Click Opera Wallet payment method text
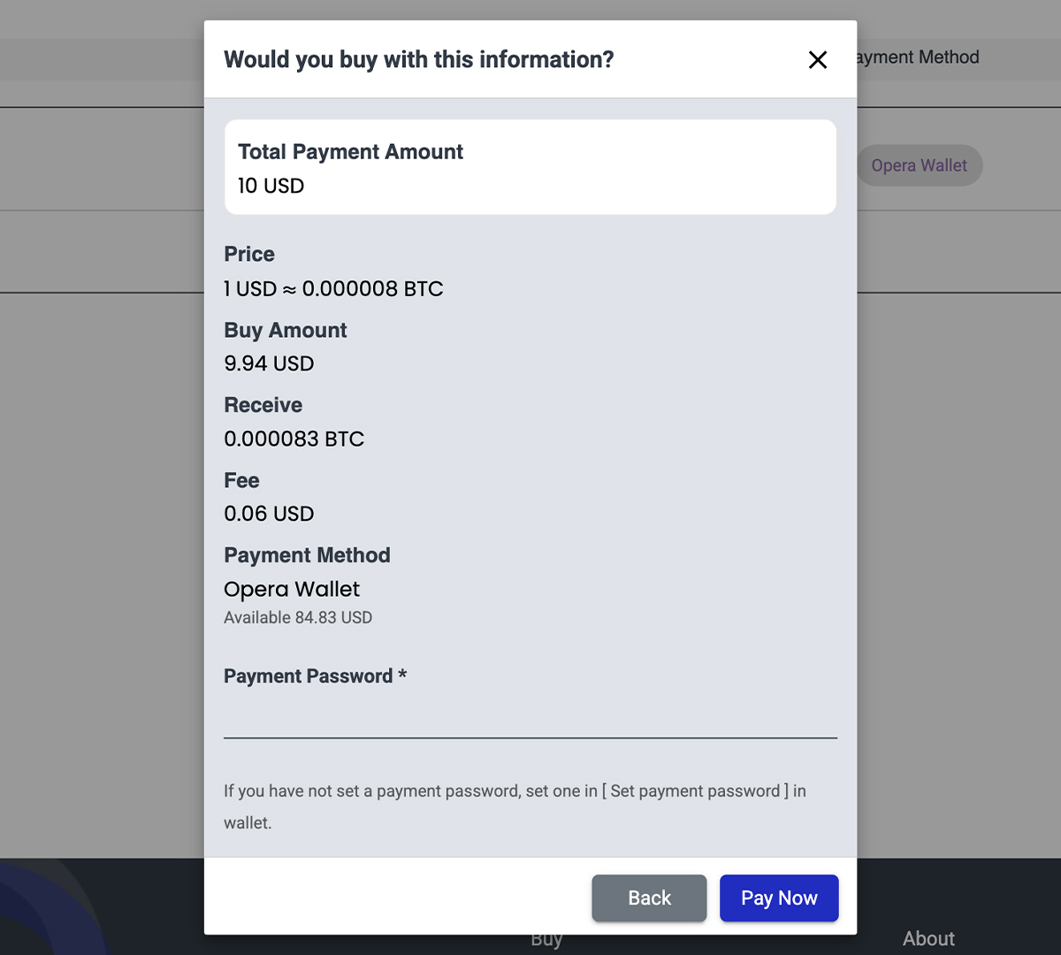The image size is (1061, 955). [292, 589]
